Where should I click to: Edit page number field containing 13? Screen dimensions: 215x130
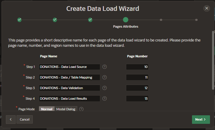coord(137,99)
